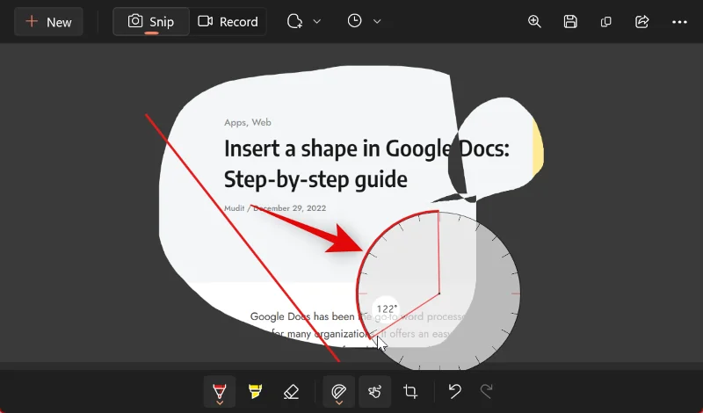This screenshot has width=703, height=413.
Task: Click the article title in the snip
Action: pyautogui.click(x=366, y=164)
